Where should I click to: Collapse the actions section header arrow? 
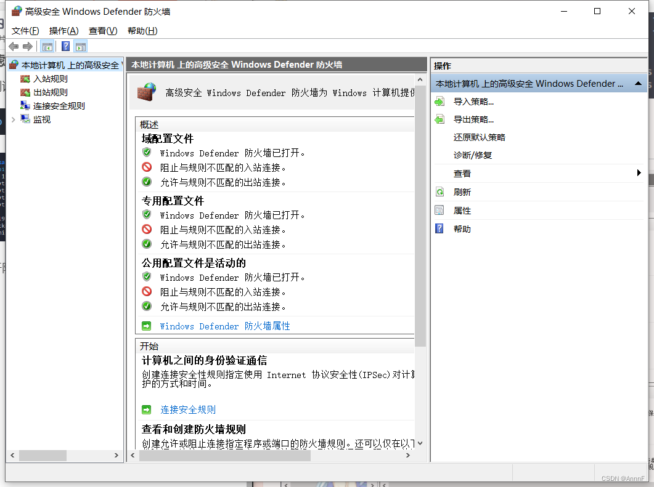638,83
